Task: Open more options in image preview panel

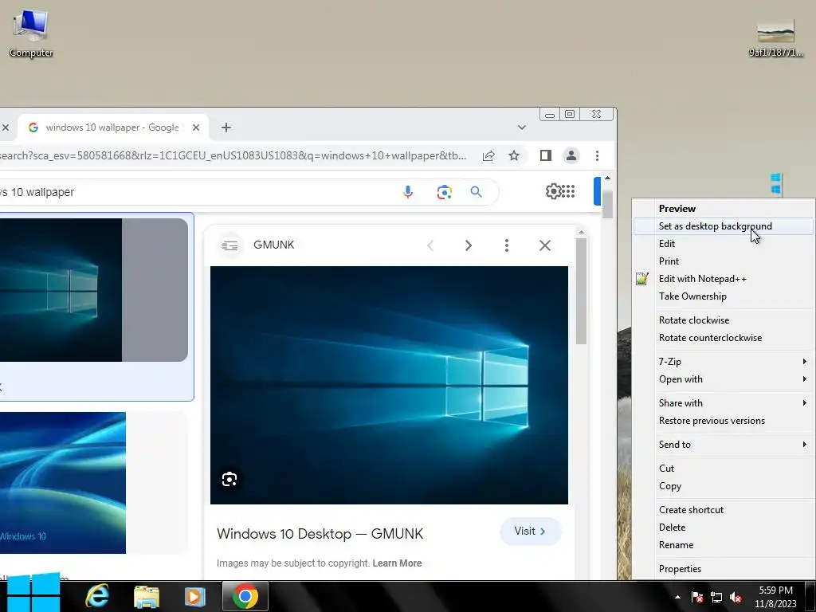Action: click(x=506, y=245)
